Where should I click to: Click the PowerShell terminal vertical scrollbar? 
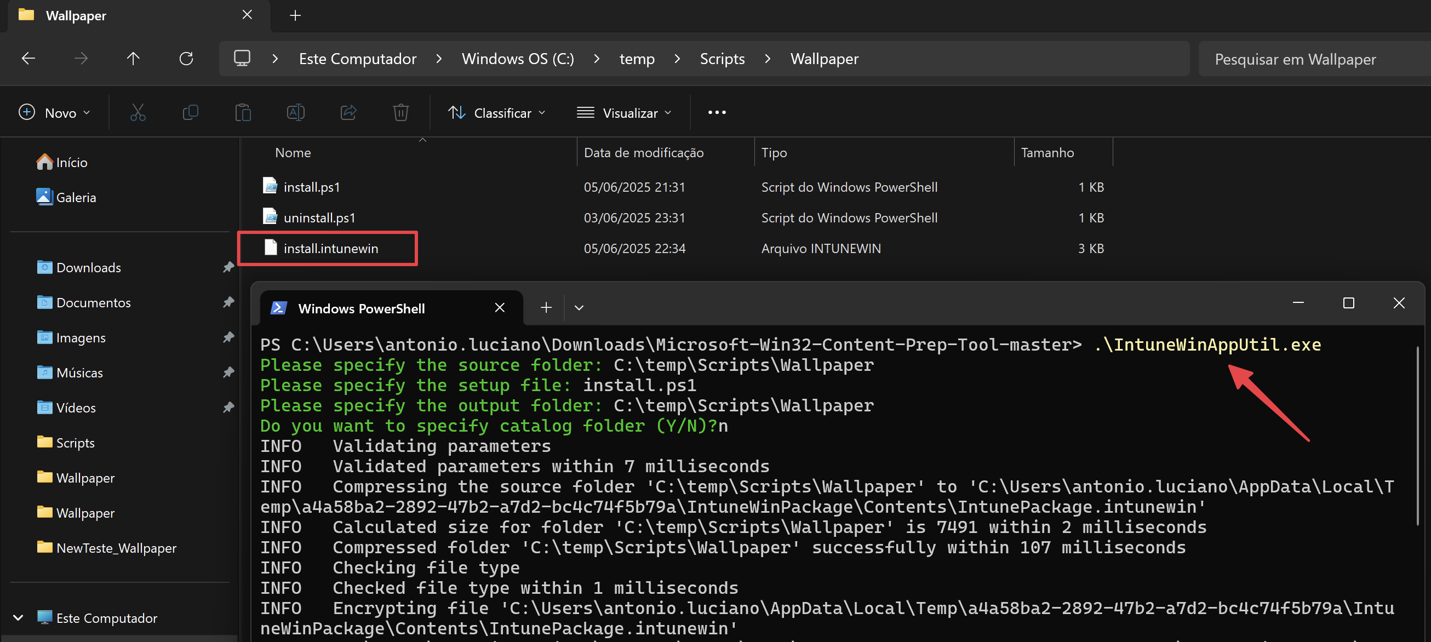click(x=1418, y=435)
